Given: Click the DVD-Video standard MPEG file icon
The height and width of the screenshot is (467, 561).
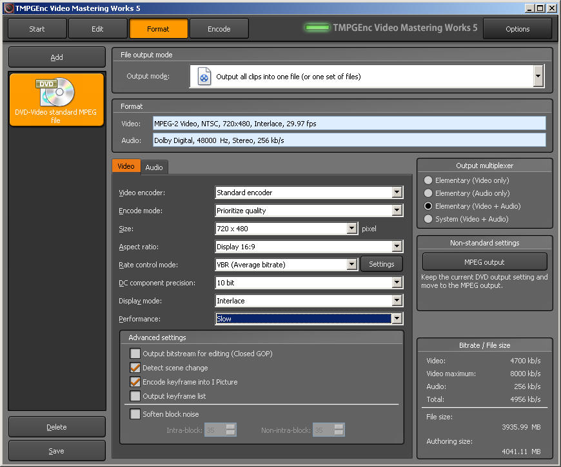Looking at the screenshot, I should click(56, 92).
